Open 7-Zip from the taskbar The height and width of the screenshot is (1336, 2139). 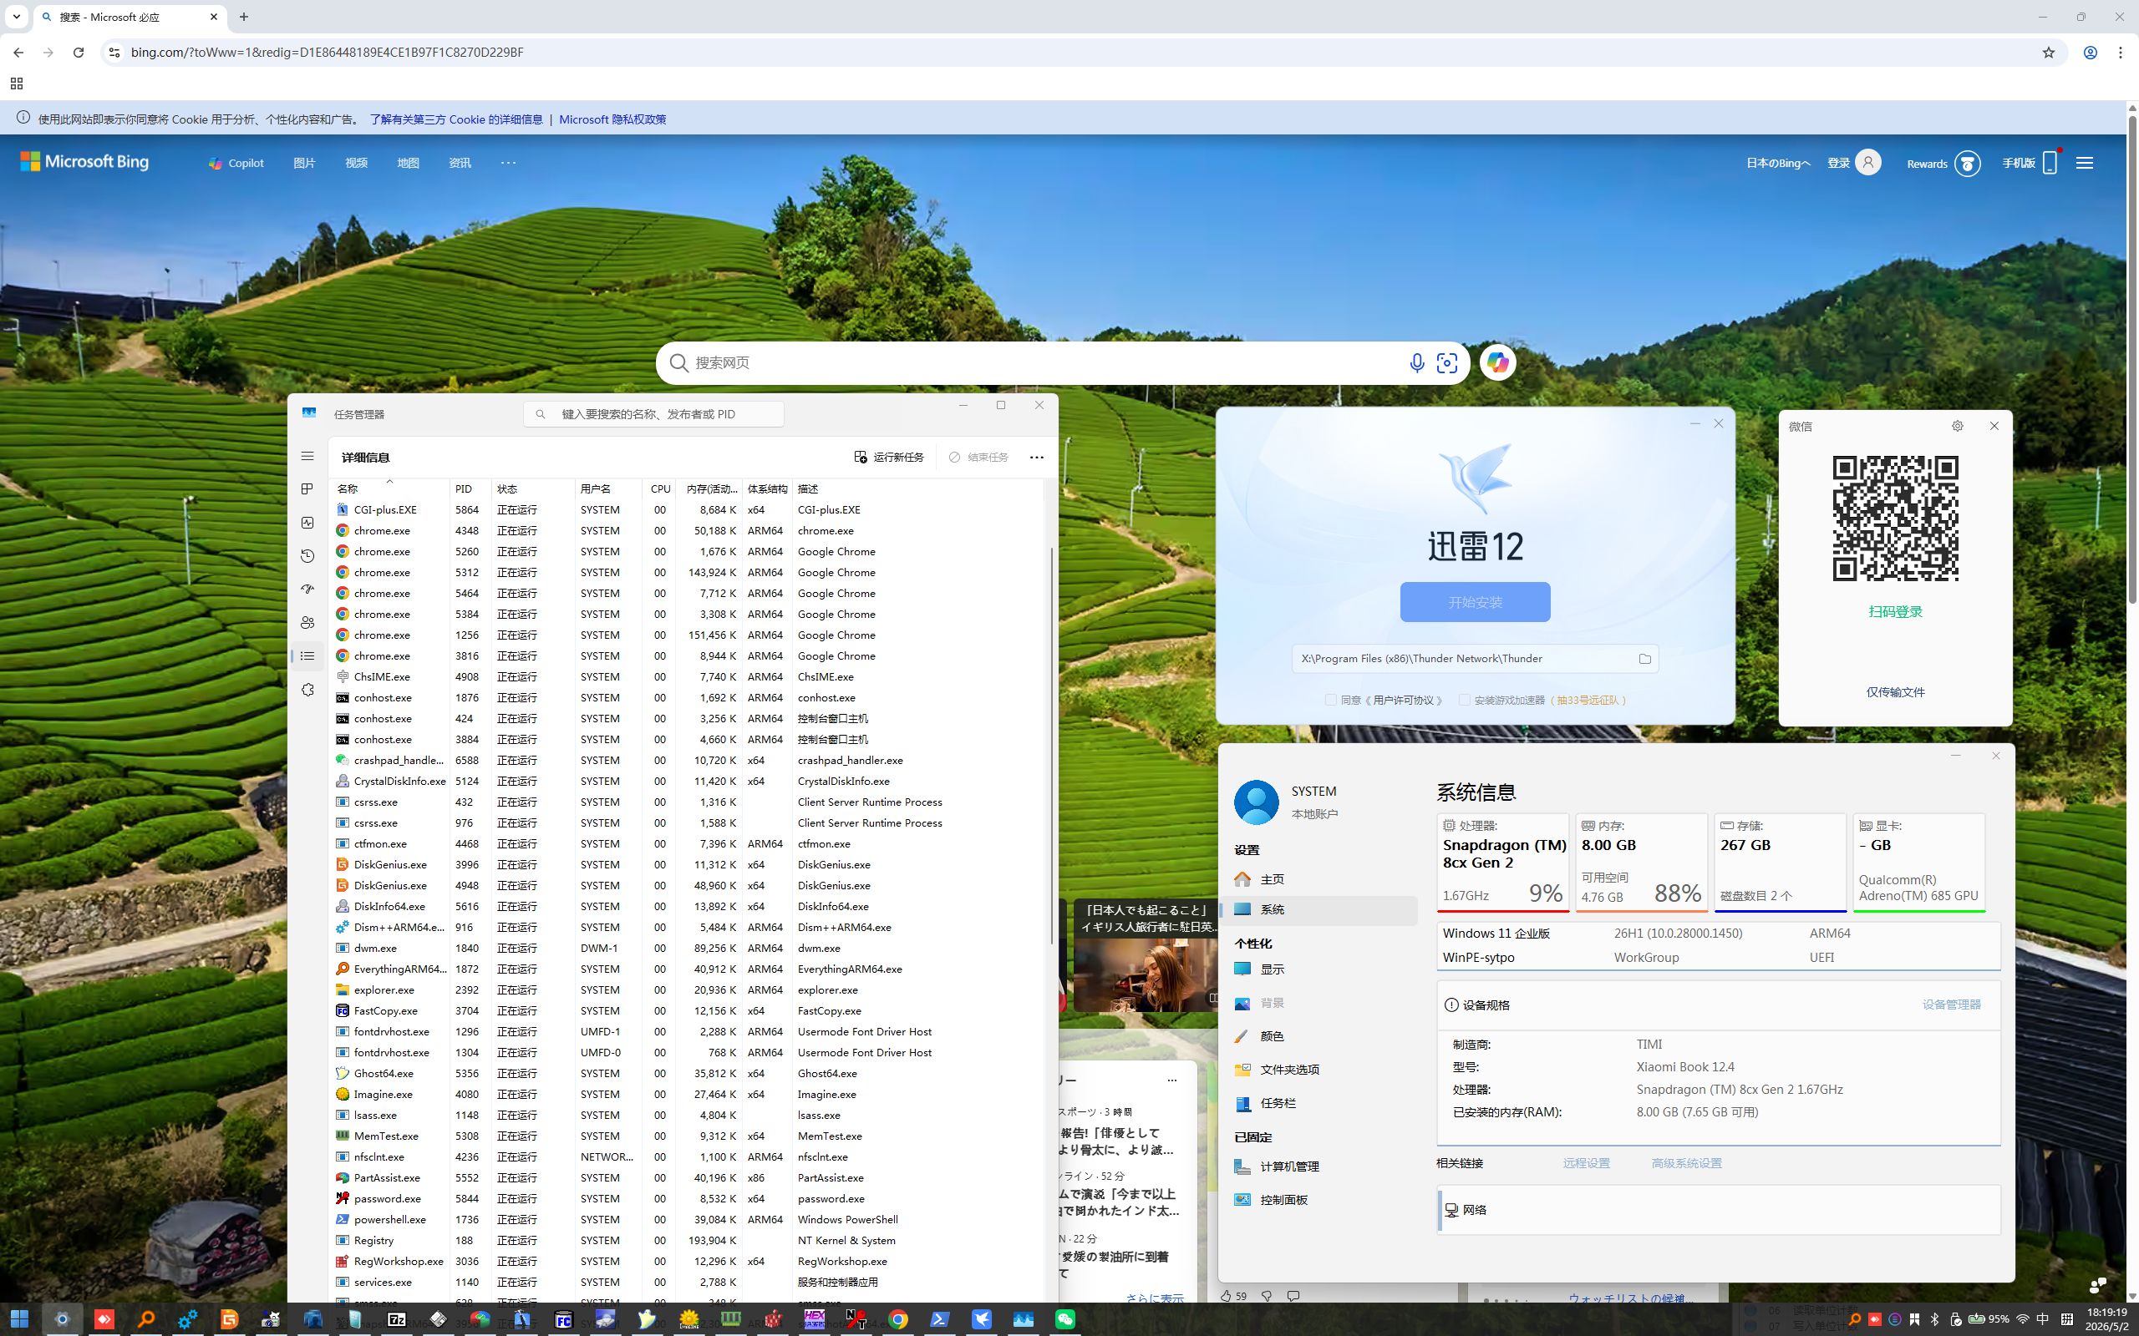(x=397, y=1319)
